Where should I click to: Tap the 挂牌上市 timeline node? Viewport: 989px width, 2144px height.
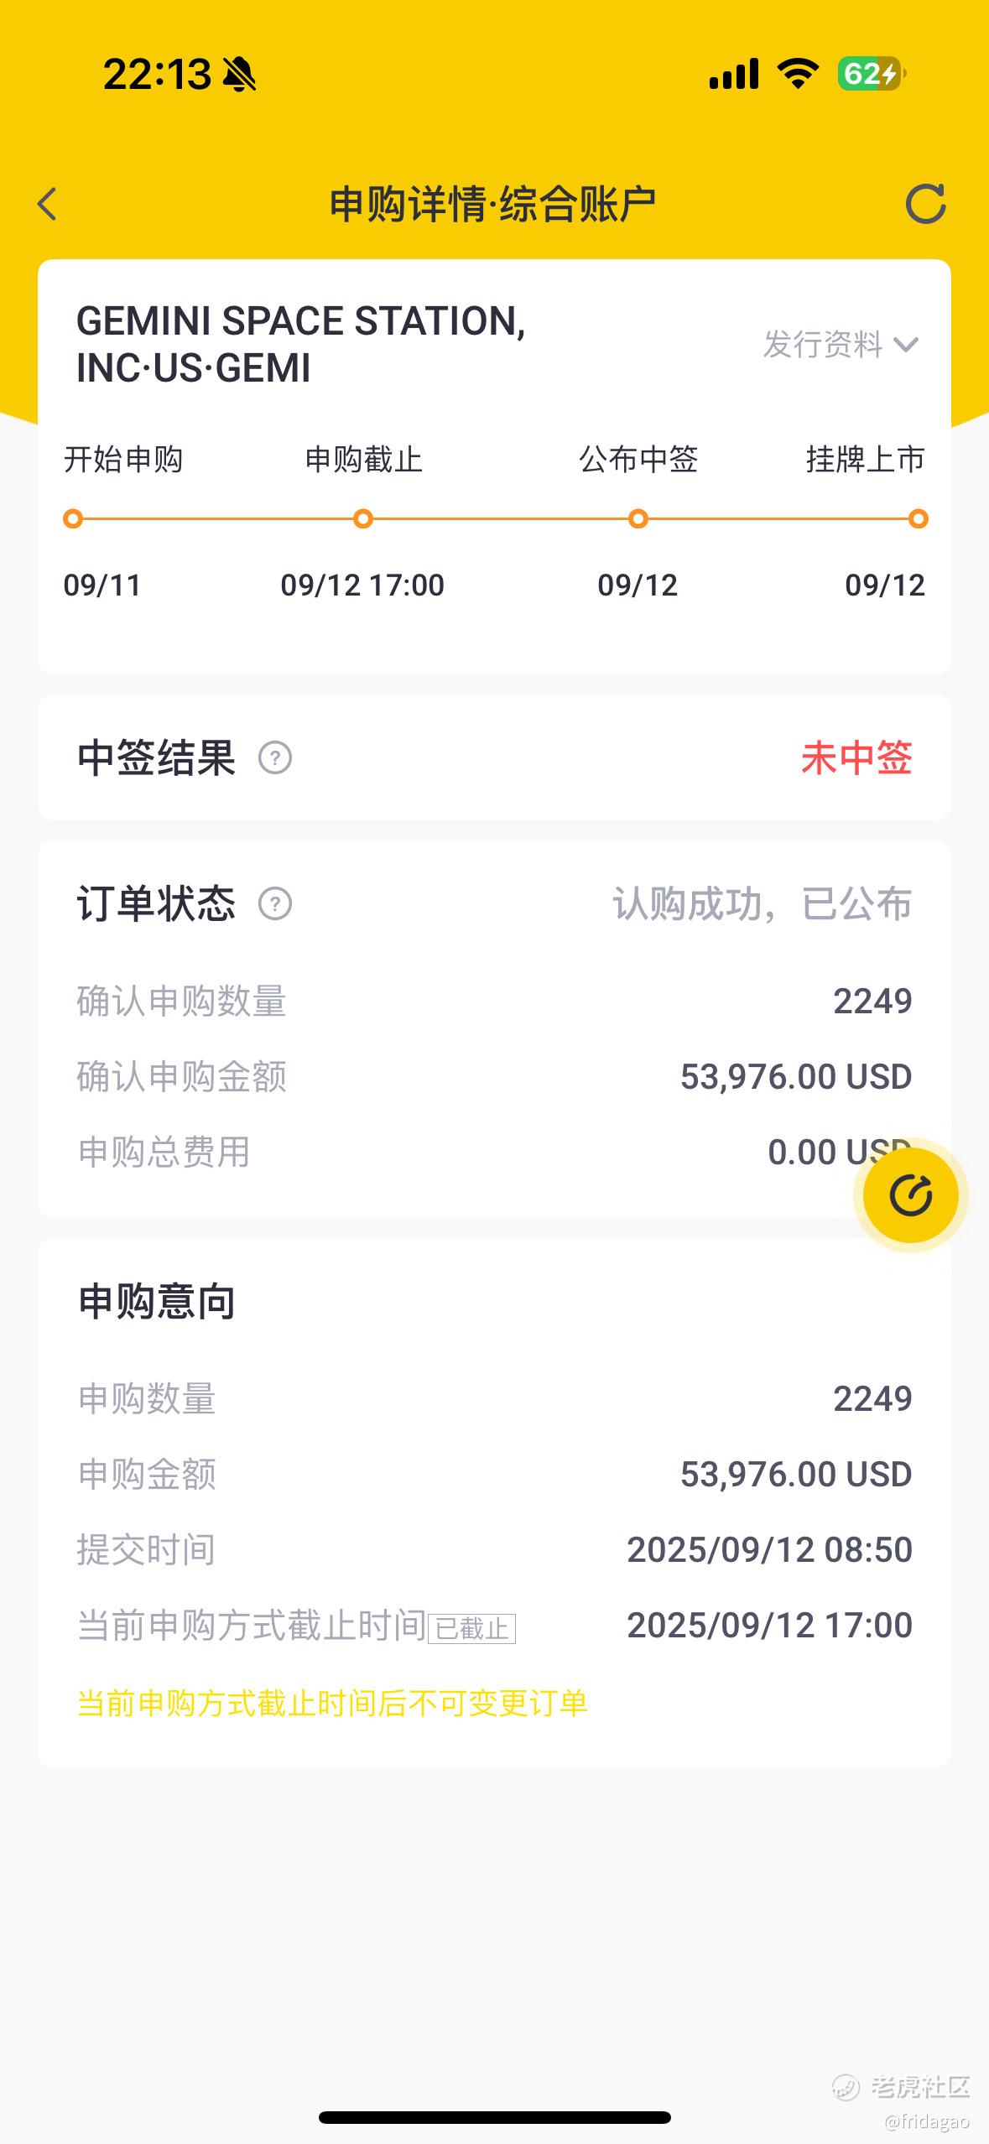tap(919, 519)
